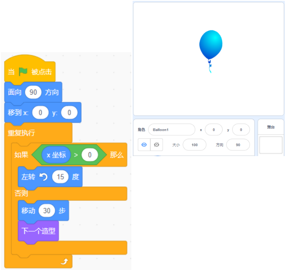287x270 pixels.
Task: Select the Stage panel label
Action: [x=271, y=127]
